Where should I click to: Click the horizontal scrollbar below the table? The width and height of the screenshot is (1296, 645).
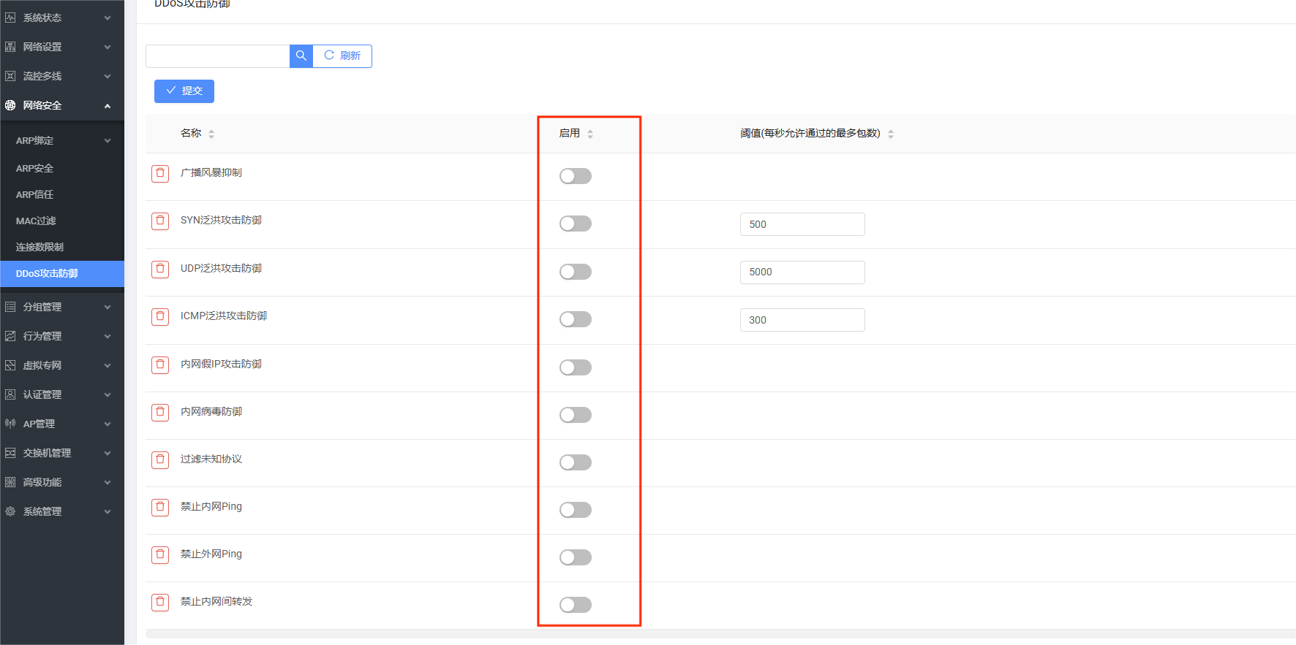pyautogui.click(x=720, y=633)
